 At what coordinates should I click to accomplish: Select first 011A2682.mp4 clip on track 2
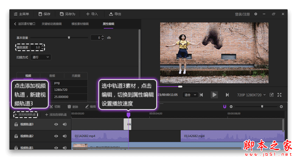coord(100,136)
